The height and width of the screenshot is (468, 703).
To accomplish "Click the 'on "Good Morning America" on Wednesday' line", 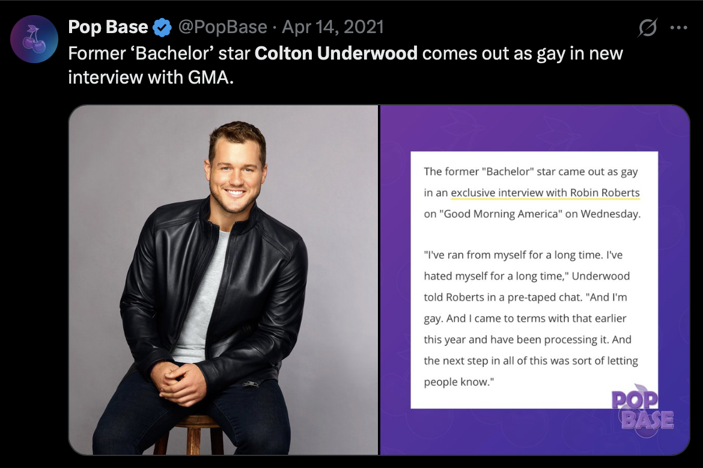I will point(532,214).
